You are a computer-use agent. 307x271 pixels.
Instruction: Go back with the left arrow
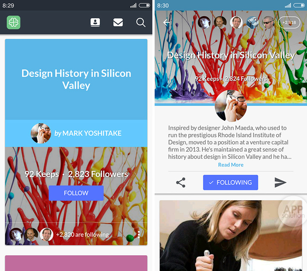(166, 23)
